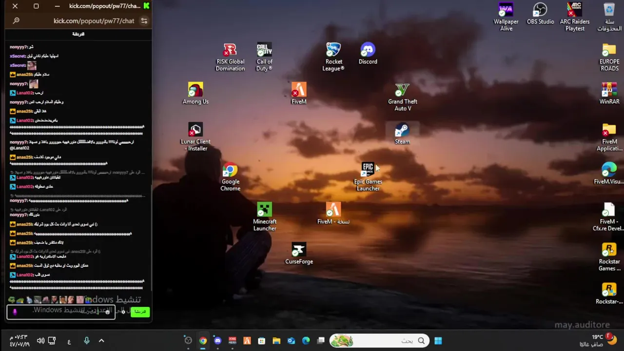Open the orange FiveM taskbar icon
Image resolution: width=624 pixels, height=351 pixels.
point(247,341)
